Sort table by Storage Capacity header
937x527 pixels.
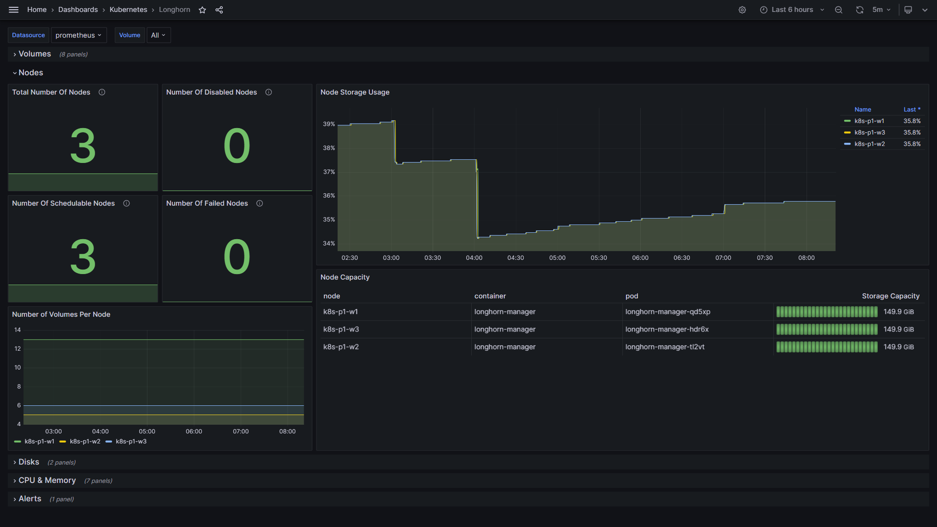coord(890,296)
